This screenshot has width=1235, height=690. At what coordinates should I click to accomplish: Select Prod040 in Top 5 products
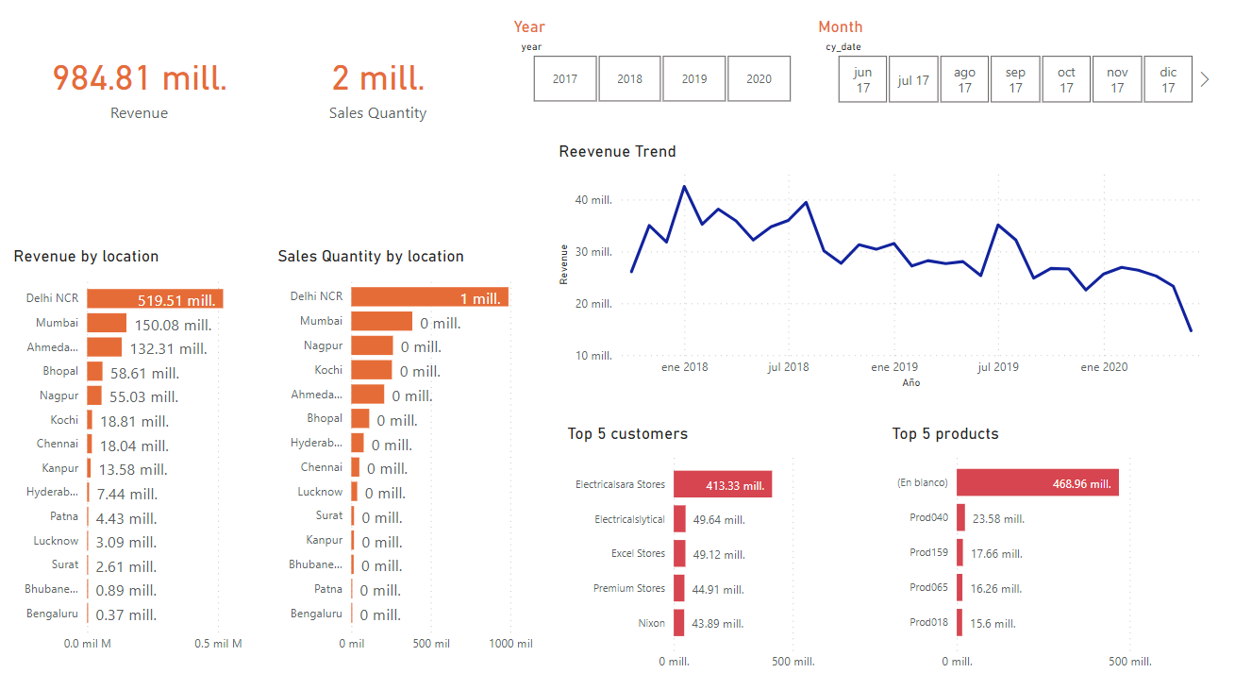(960, 517)
